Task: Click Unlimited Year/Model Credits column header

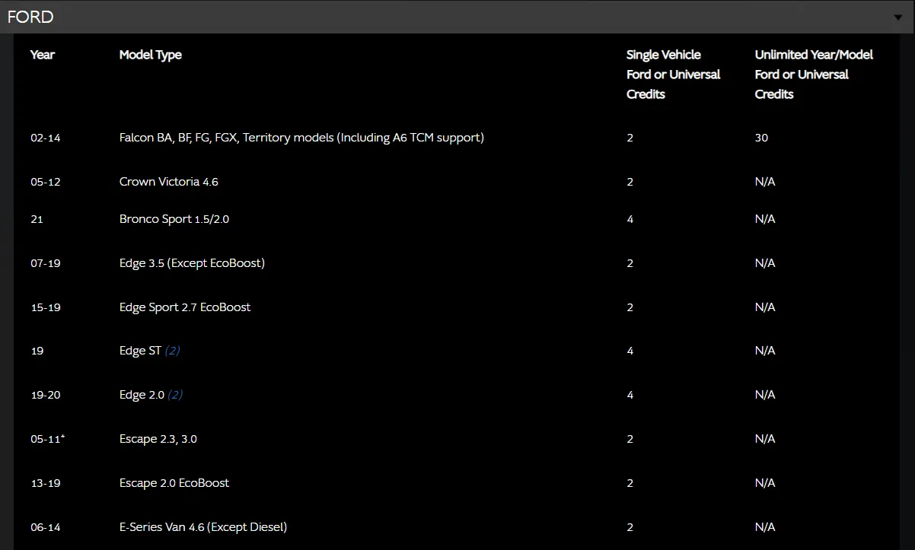Action: [x=814, y=75]
